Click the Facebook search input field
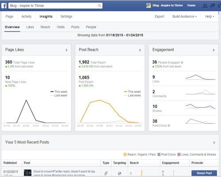The height and width of the screenshot is (177, 221). [x=55, y=6]
